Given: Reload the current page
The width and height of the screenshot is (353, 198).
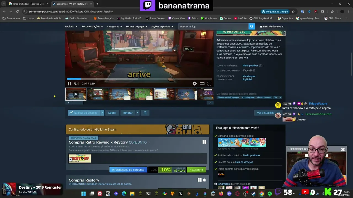Looking at the screenshot, I should point(17,12).
